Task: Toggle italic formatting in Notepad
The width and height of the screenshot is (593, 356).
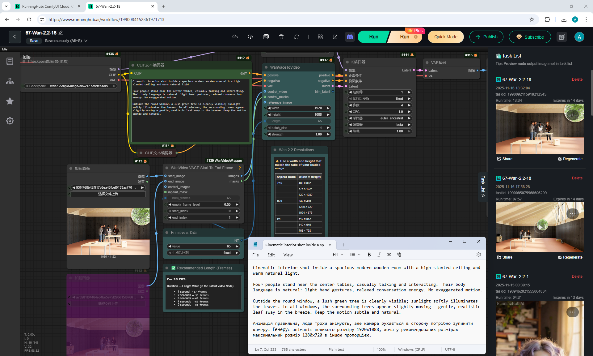Action: coord(379,255)
